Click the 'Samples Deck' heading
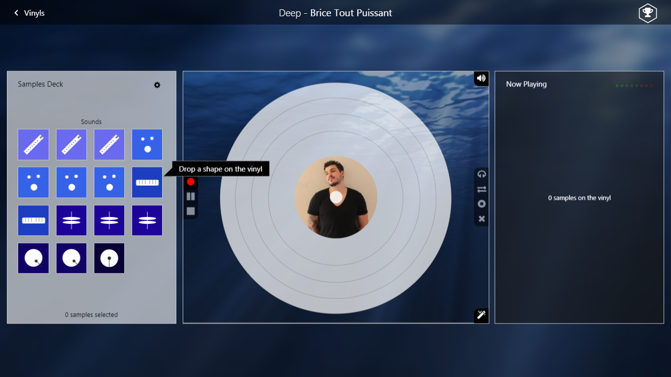This screenshot has height=377, width=671. pos(40,84)
